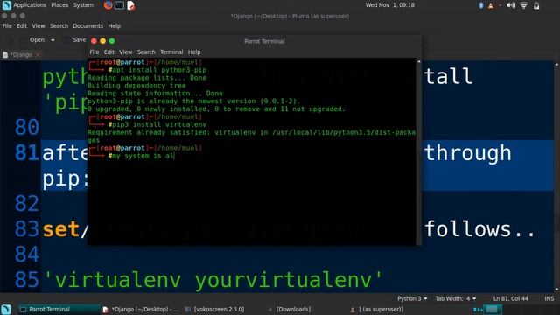Switch to *Django Pluma taskbar button
Image resolution: width=560 pixels, height=315 pixels.
pyautogui.click(x=141, y=309)
